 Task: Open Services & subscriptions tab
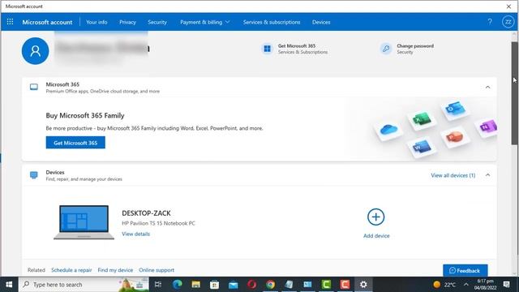pos(272,22)
